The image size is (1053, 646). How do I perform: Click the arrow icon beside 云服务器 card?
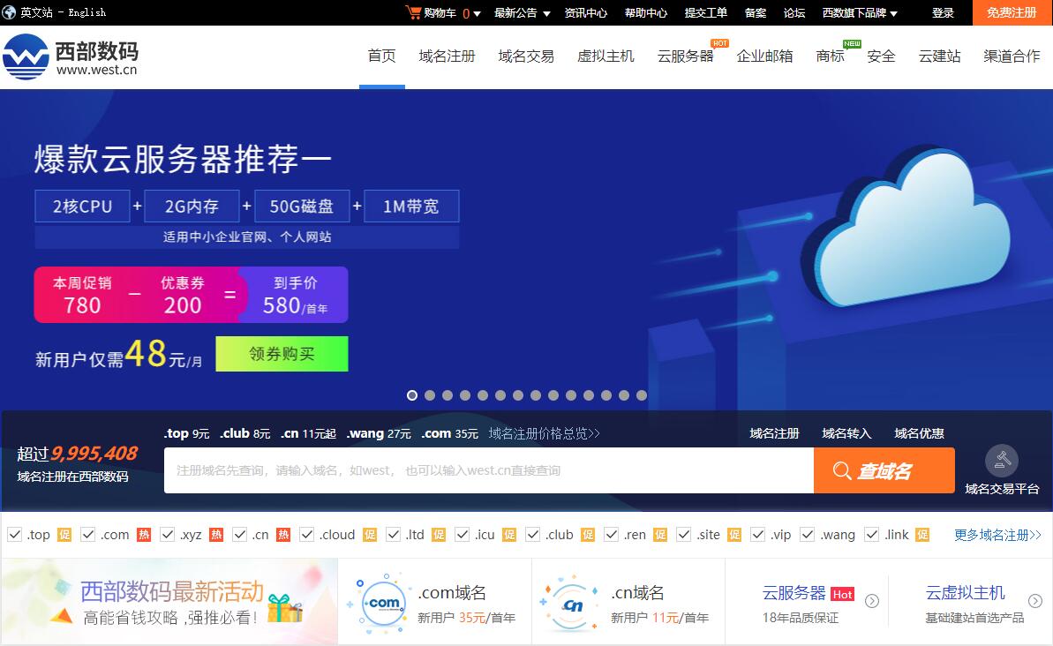click(x=871, y=601)
